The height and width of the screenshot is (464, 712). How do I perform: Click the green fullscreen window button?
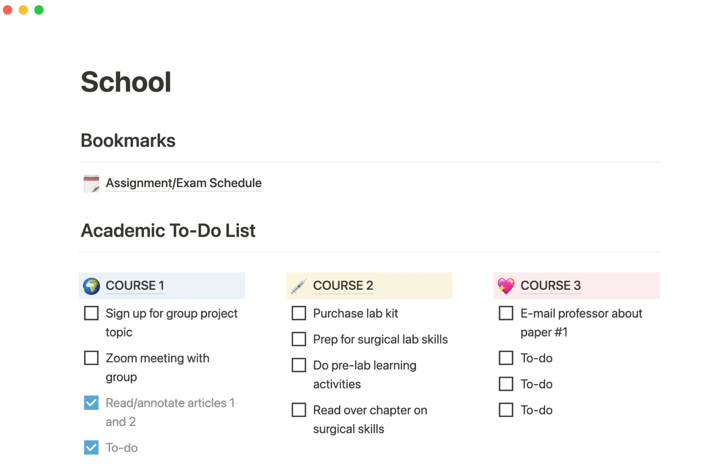click(39, 10)
